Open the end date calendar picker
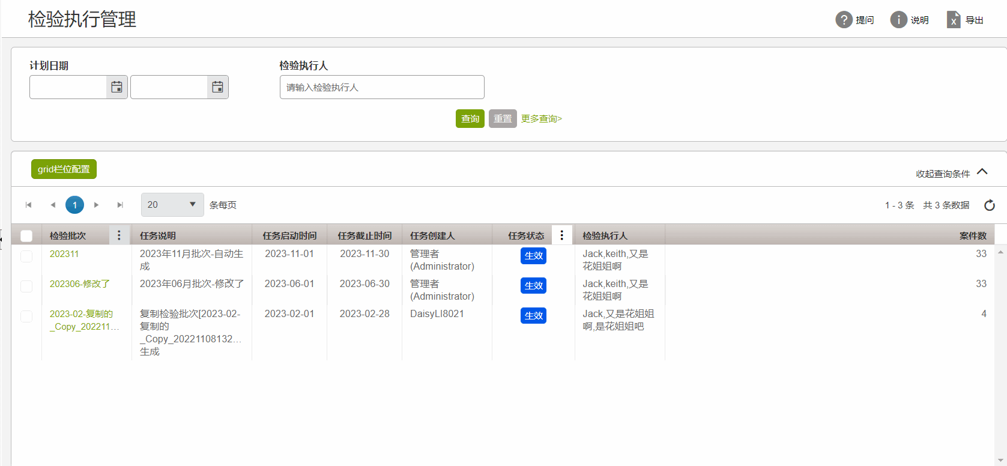 (x=217, y=87)
